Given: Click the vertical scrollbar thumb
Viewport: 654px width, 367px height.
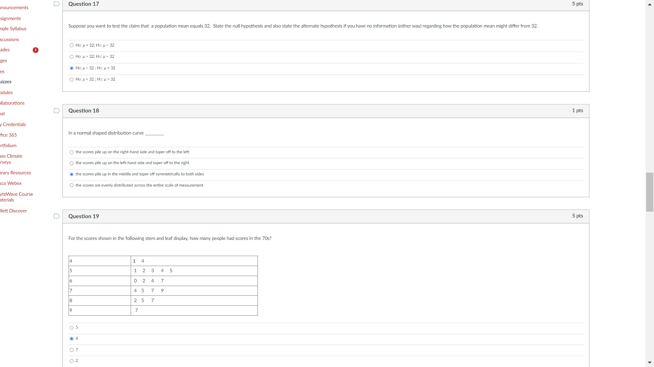Looking at the screenshot, I should (x=650, y=192).
